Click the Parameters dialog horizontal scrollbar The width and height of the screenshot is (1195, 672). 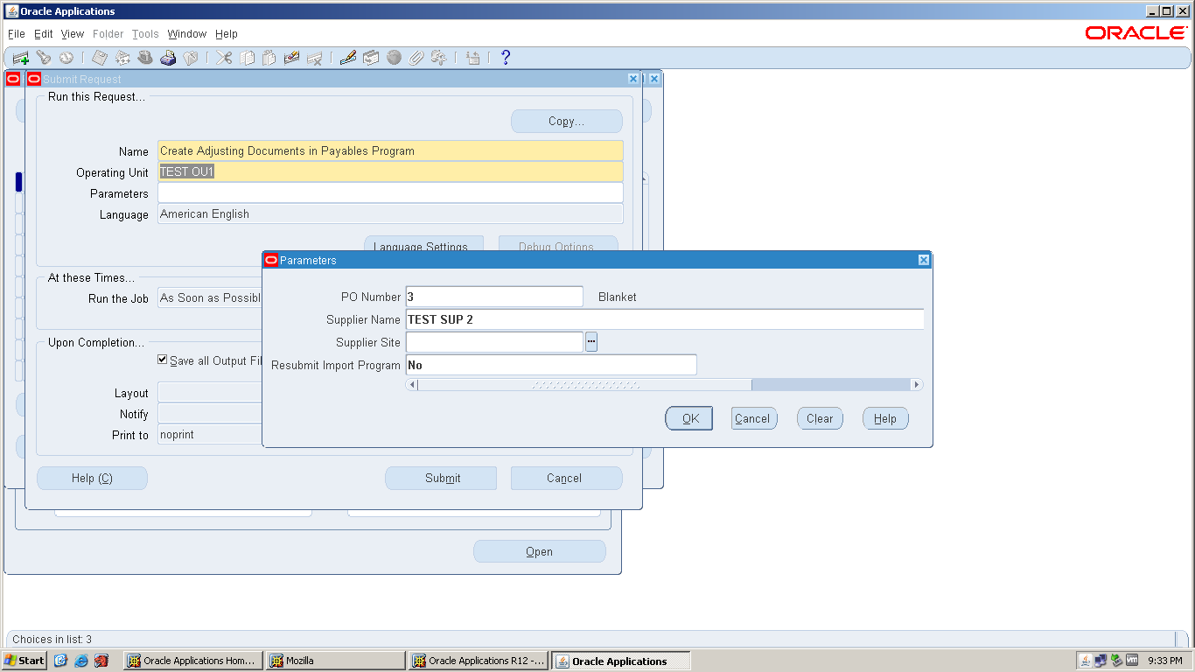[580, 384]
